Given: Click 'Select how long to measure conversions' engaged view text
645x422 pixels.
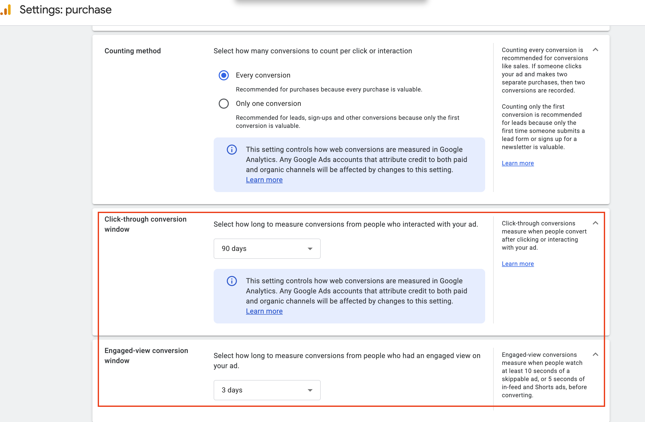Looking at the screenshot, I should tap(347, 361).
